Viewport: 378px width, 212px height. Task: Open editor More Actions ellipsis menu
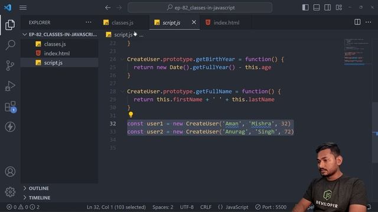(369, 22)
